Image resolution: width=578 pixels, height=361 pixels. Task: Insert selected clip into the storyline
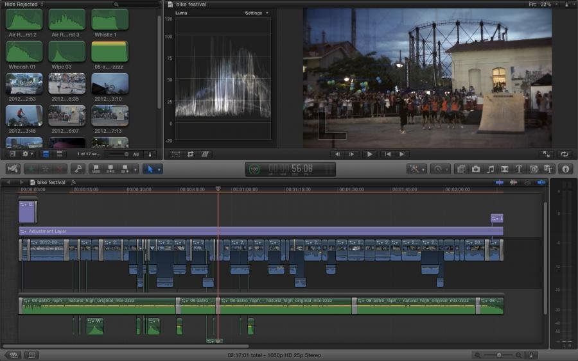110,169
